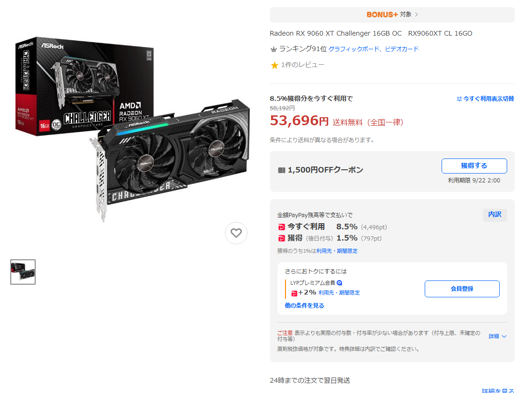Click the yellow review star icon
525x393 pixels.
274,65
